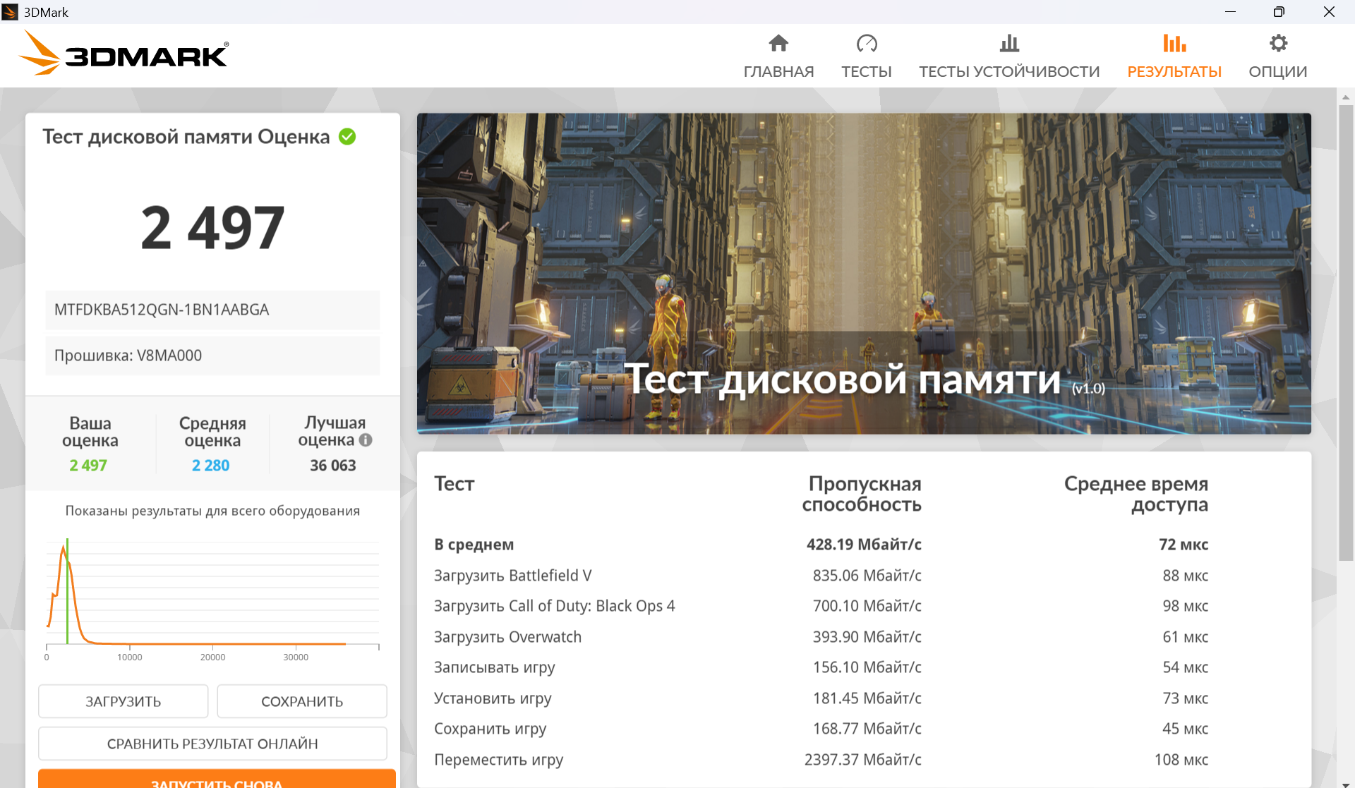Click the home icon above ГЛАВНАЯ
1355x788 pixels.
point(778,44)
